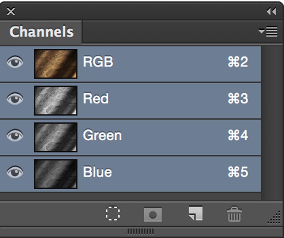Load channel as selection dashed circle icon

[113, 213]
